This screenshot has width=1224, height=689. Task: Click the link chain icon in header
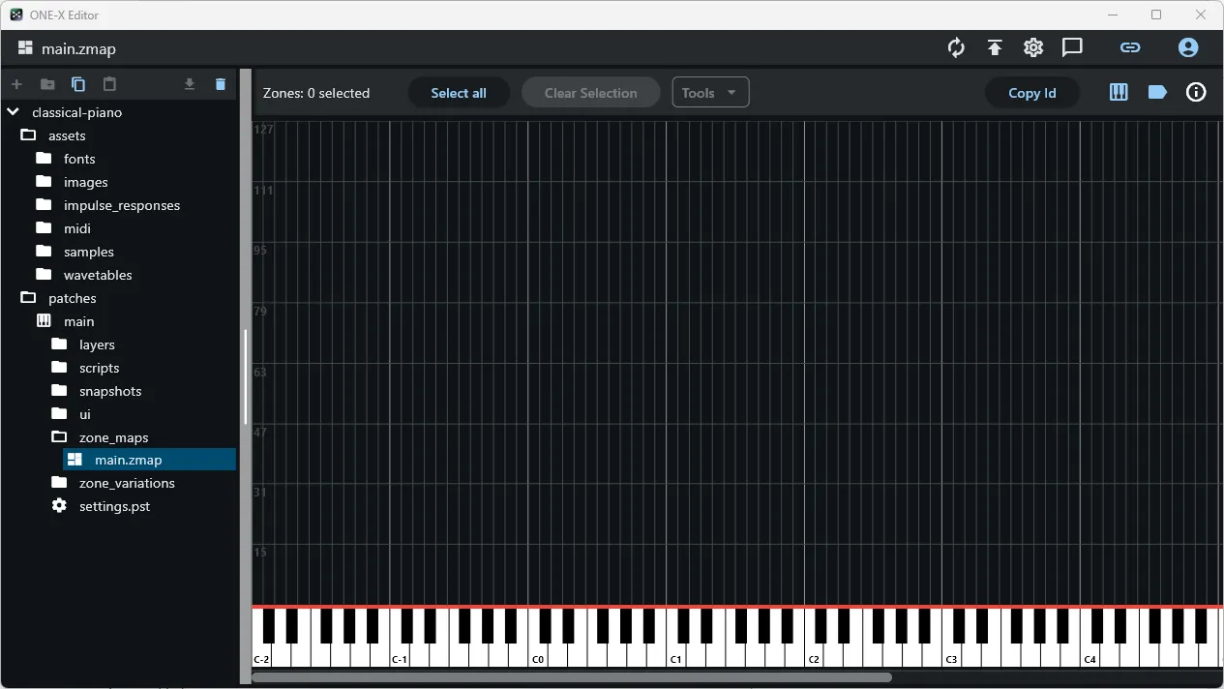pyautogui.click(x=1130, y=47)
